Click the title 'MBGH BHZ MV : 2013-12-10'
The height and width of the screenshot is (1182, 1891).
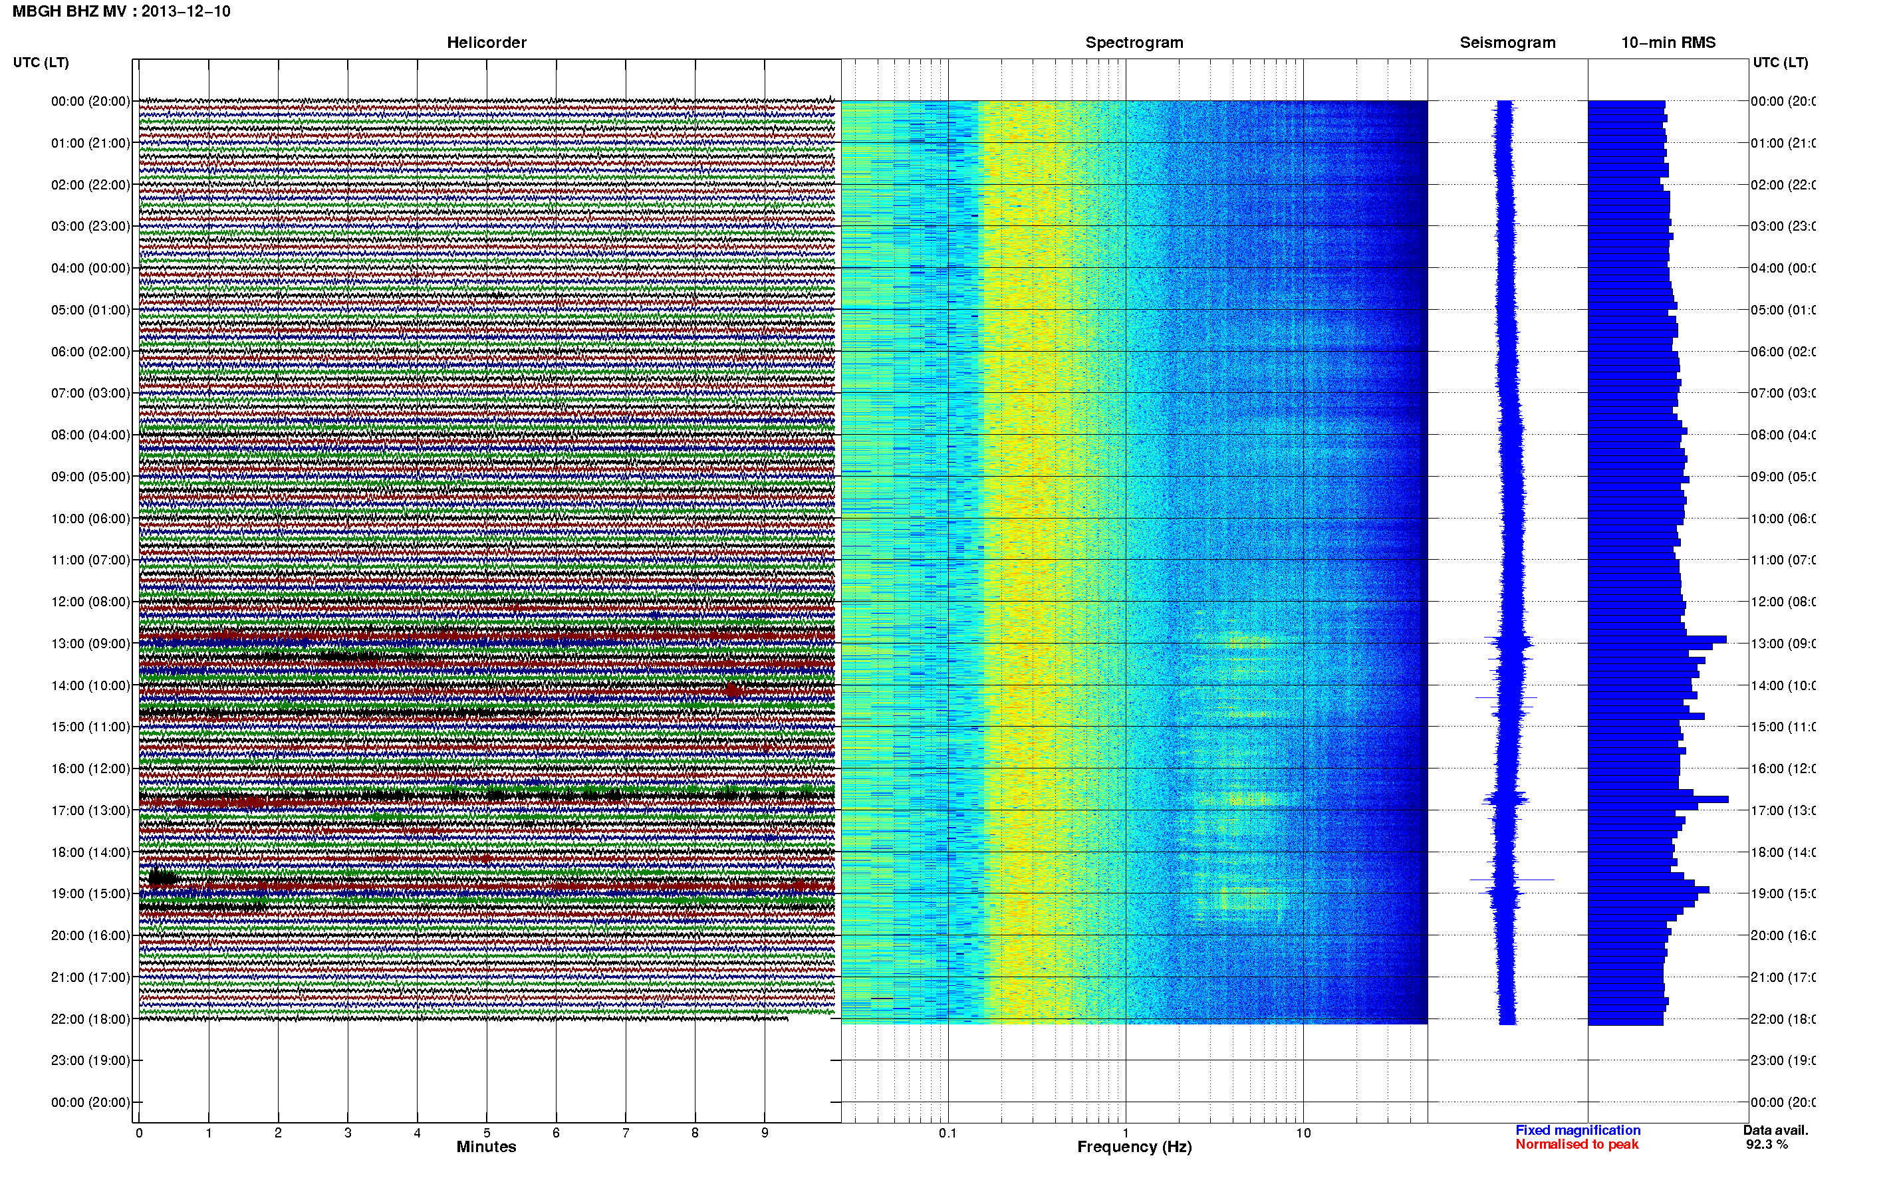tap(122, 12)
